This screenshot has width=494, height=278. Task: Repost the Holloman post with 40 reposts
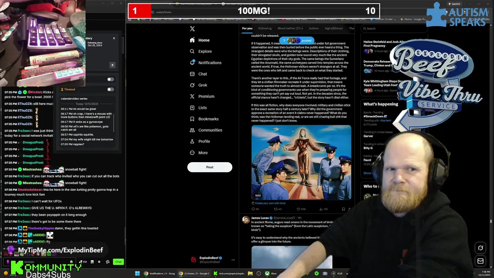coord(277,209)
